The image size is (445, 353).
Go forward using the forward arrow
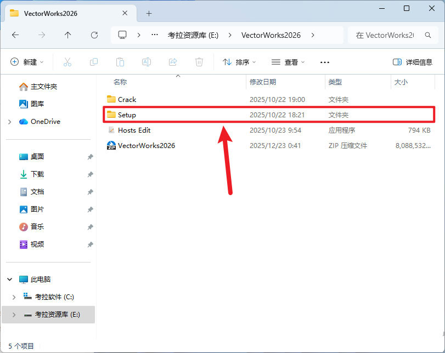tap(42, 35)
